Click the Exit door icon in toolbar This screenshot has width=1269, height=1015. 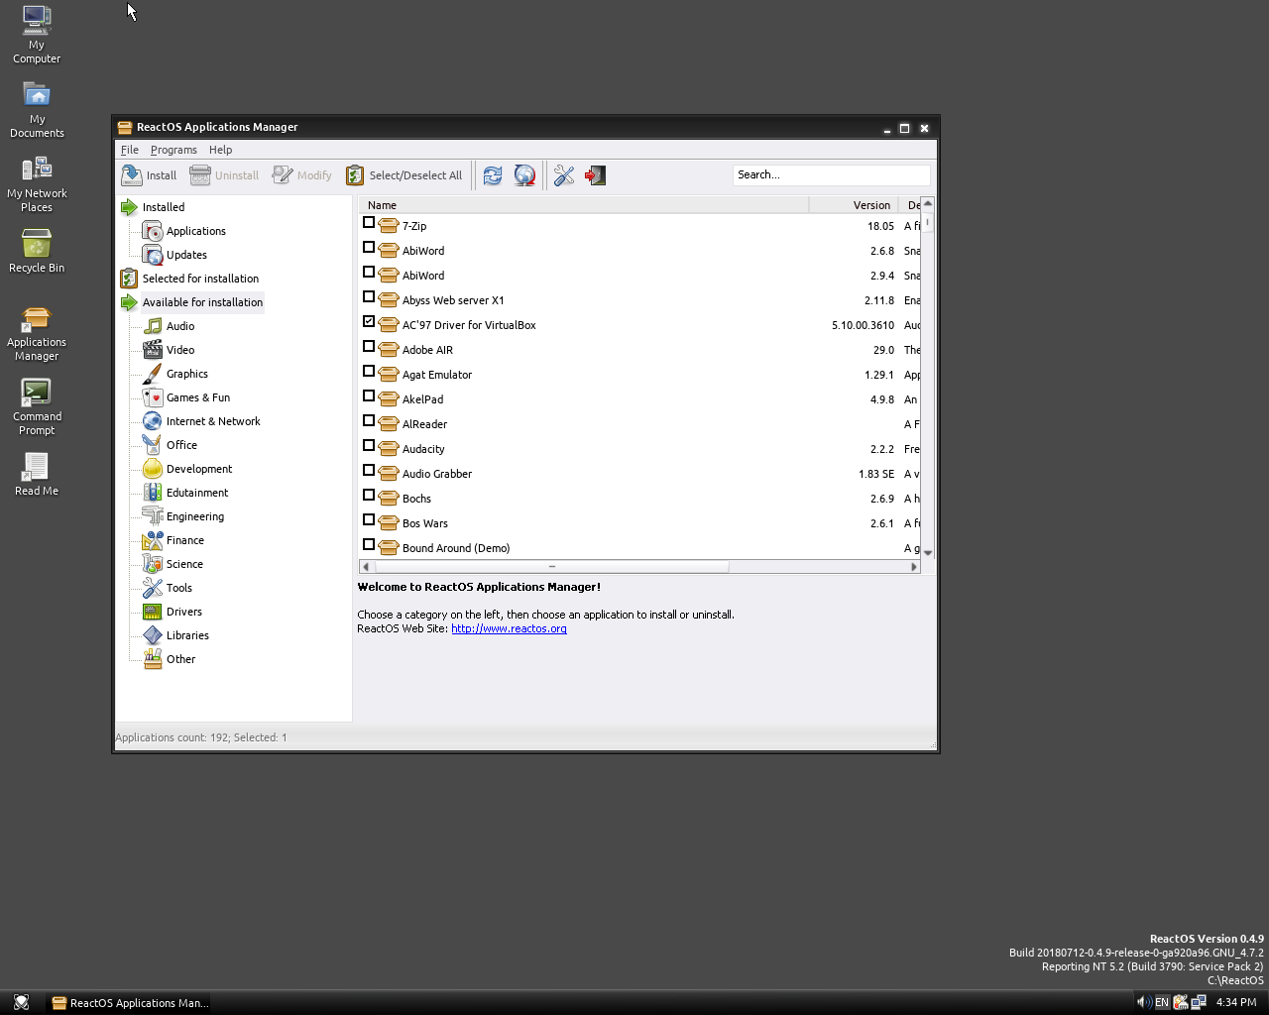point(595,175)
